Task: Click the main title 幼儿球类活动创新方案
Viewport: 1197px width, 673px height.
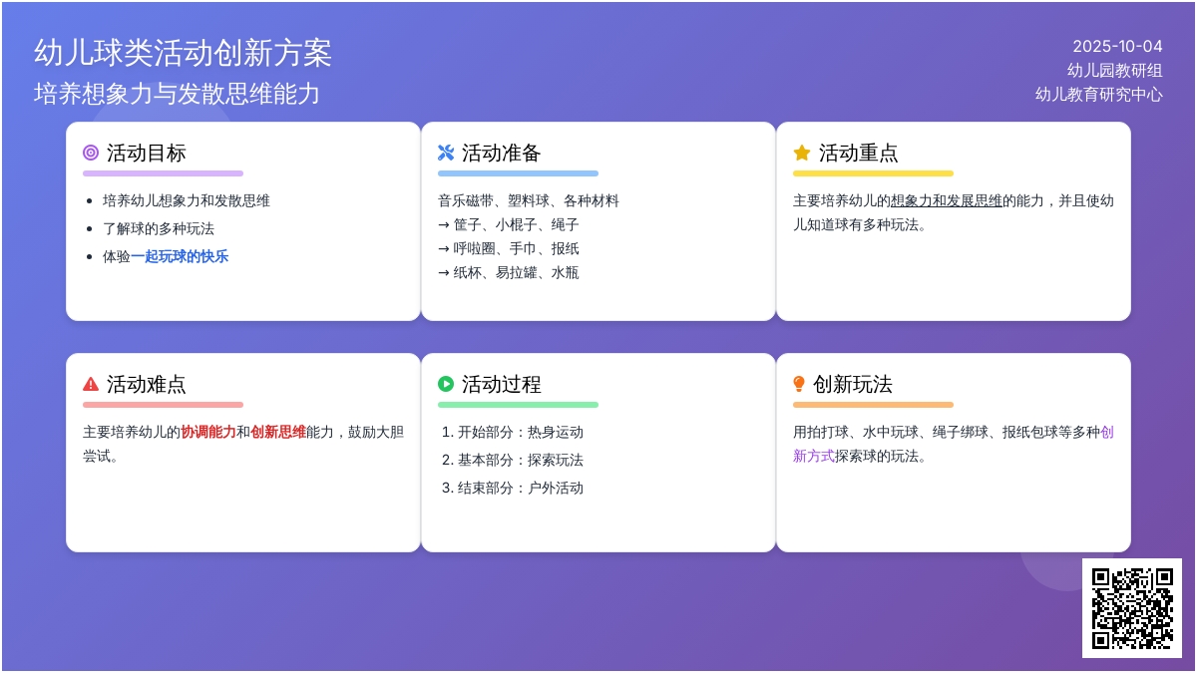Action: (x=183, y=53)
